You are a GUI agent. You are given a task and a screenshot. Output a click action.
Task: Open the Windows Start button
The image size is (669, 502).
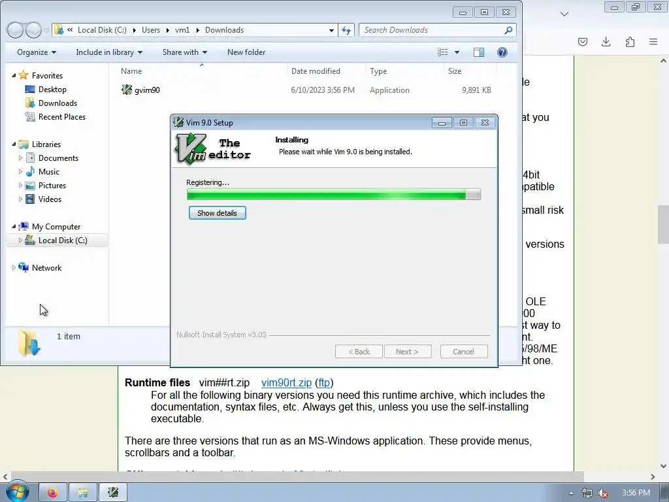click(17, 492)
